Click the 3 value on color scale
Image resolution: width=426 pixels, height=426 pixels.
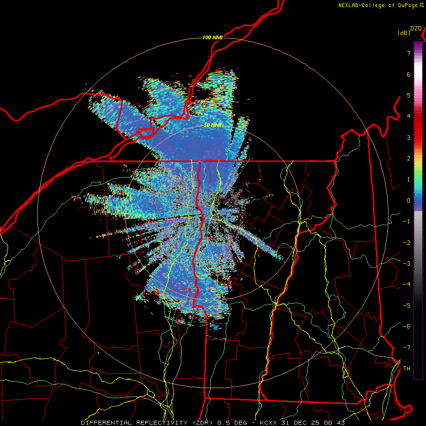click(x=408, y=137)
